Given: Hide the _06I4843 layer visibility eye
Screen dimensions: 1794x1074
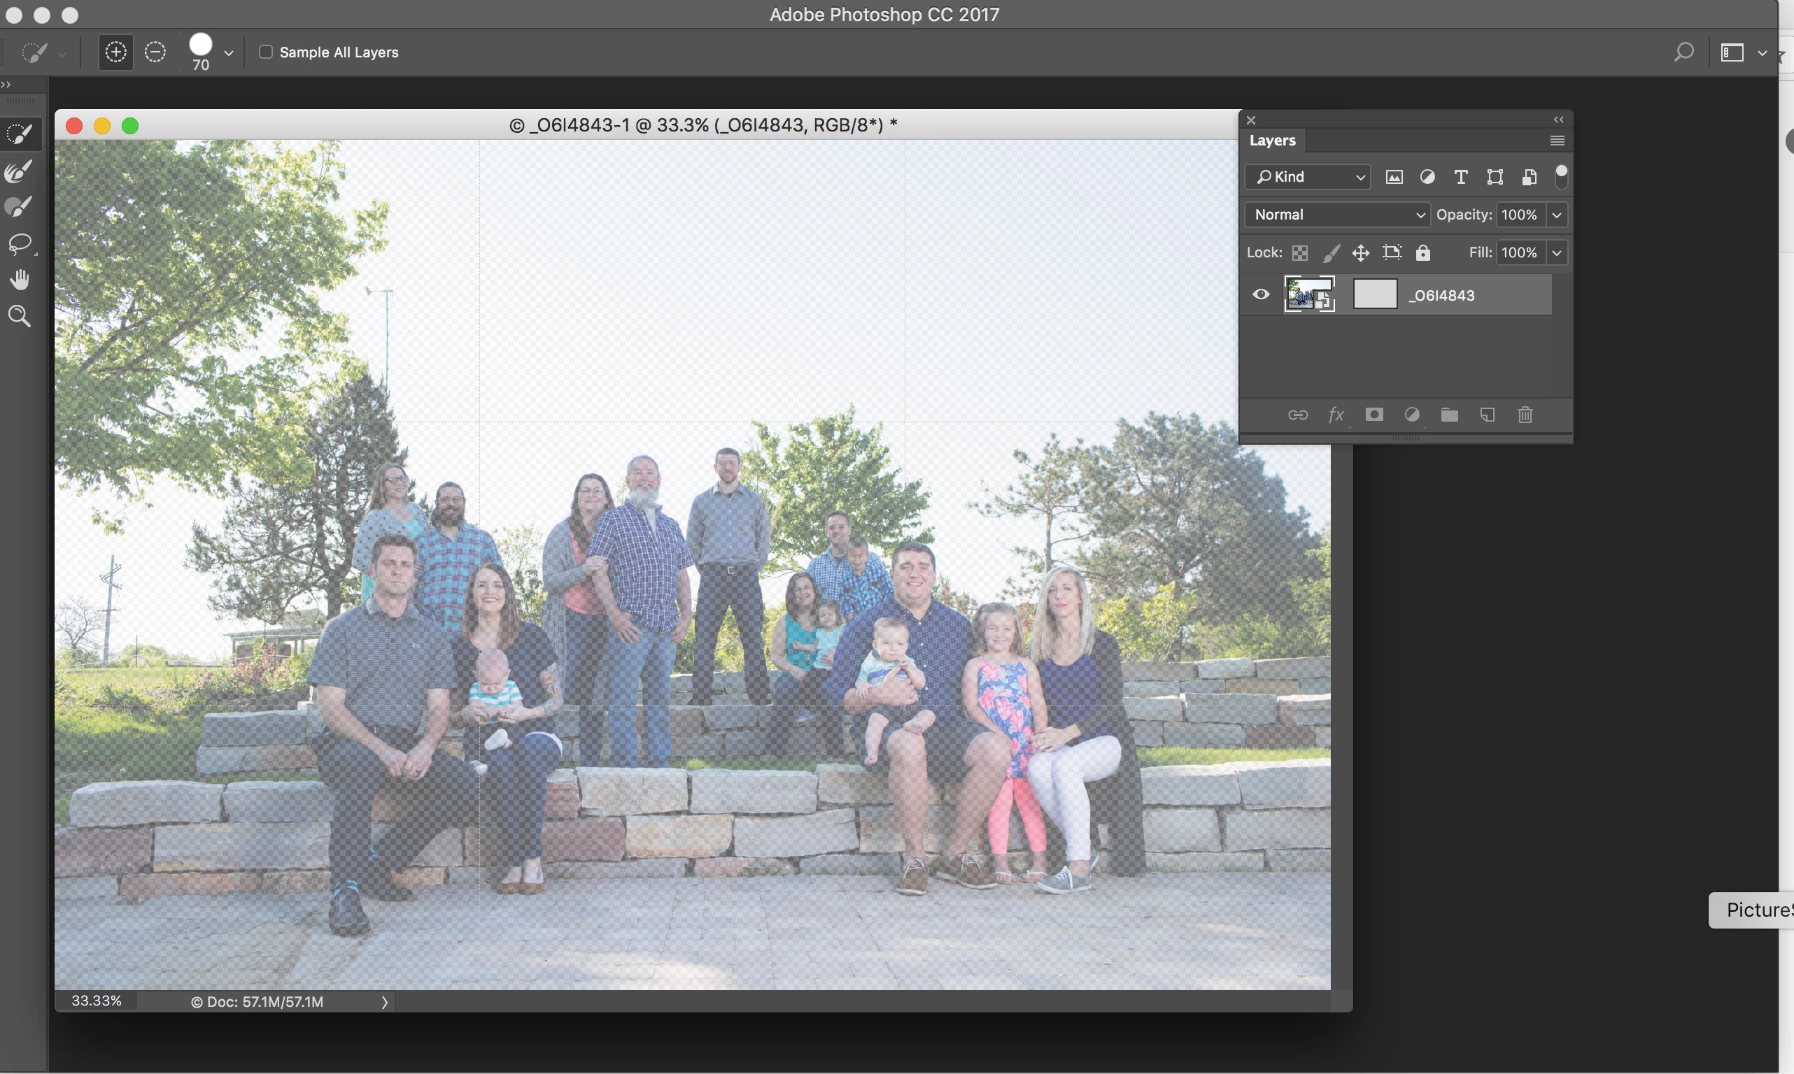Looking at the screenshot, I should (x=1261, y=294).
